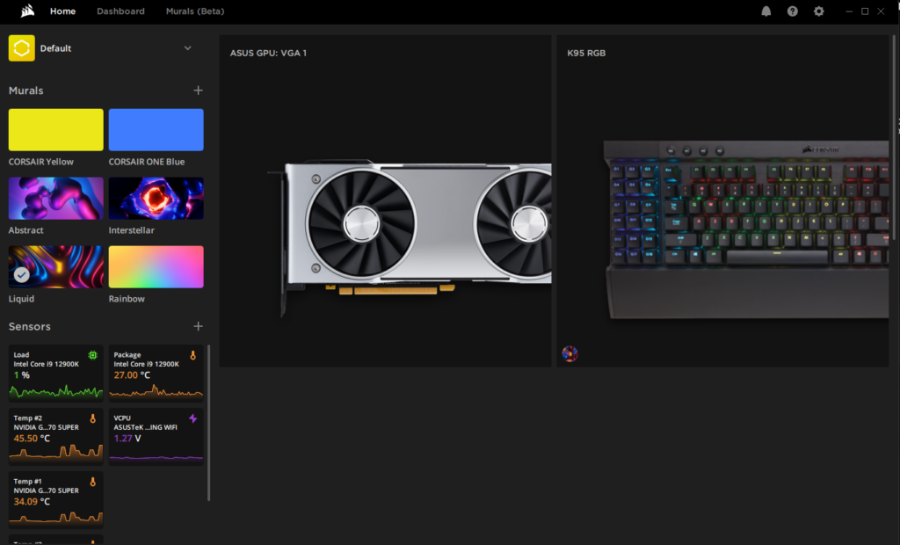Expand the Default profile dropdown
Image resolution: width=900 pixels, height=545 pixels.
click(x=188, y=48)
